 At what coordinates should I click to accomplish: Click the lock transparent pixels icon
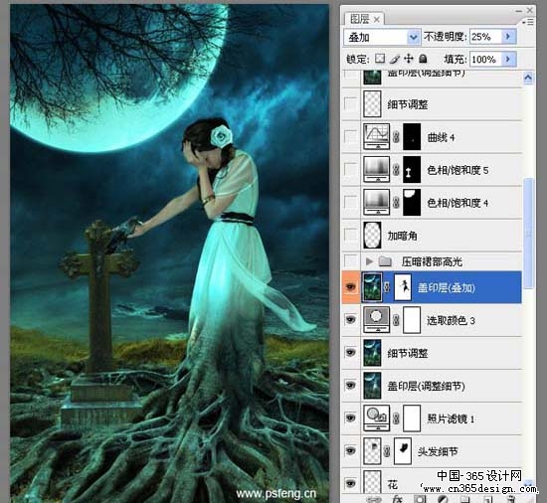[x=380, y=59]
